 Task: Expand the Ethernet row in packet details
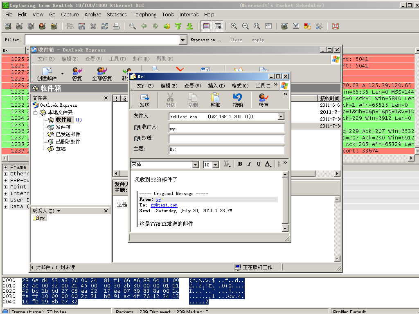pos(5,174)
